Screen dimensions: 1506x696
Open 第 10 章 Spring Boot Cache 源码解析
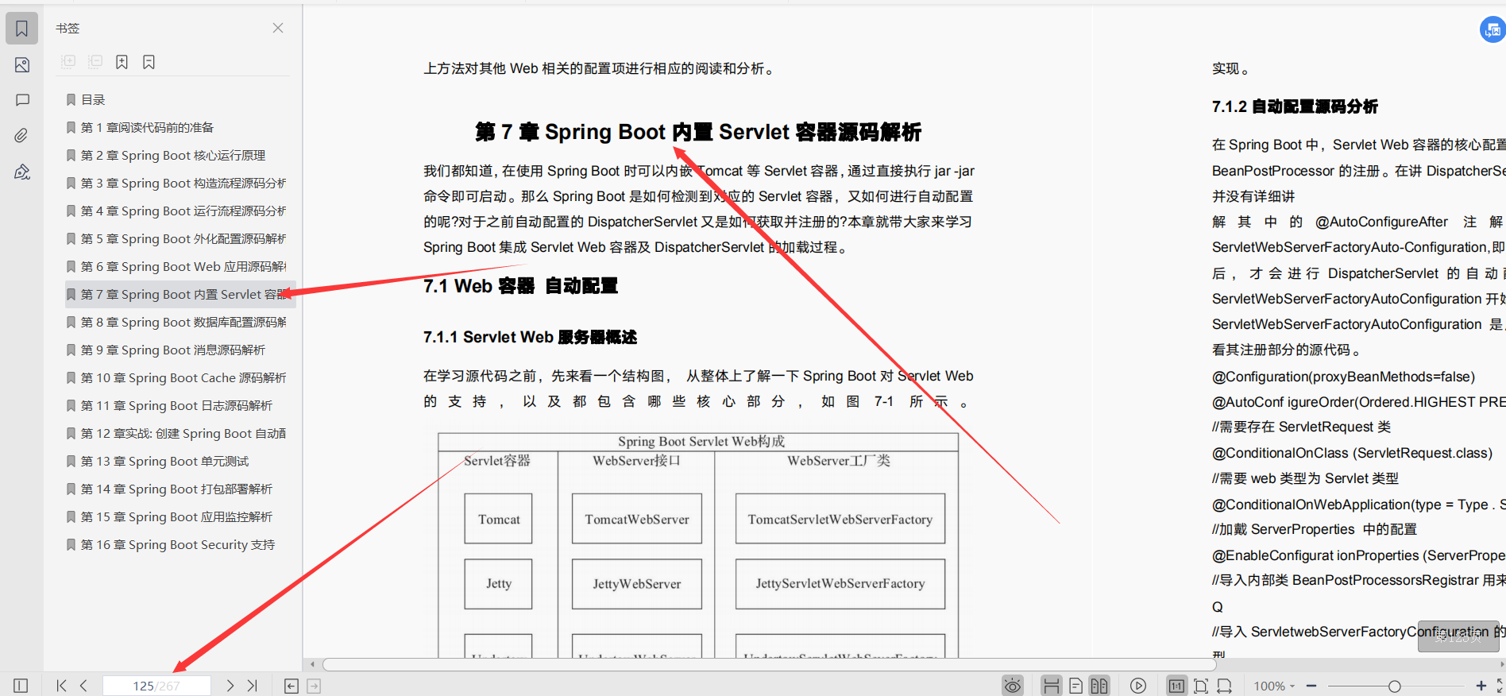[x=183, y=377]
